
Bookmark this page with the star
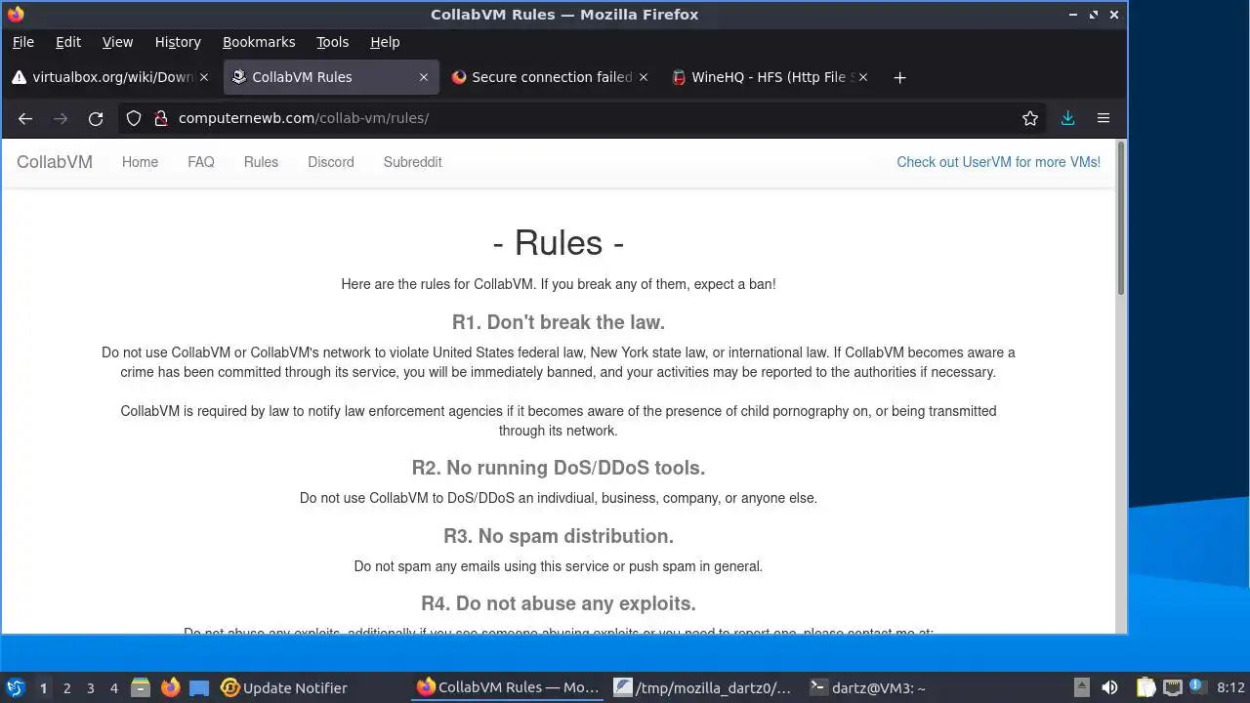point(1030,118)
